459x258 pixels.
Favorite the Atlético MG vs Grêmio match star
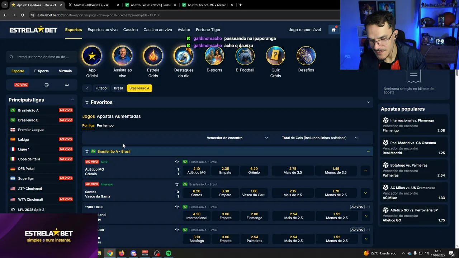pos(177,162)
